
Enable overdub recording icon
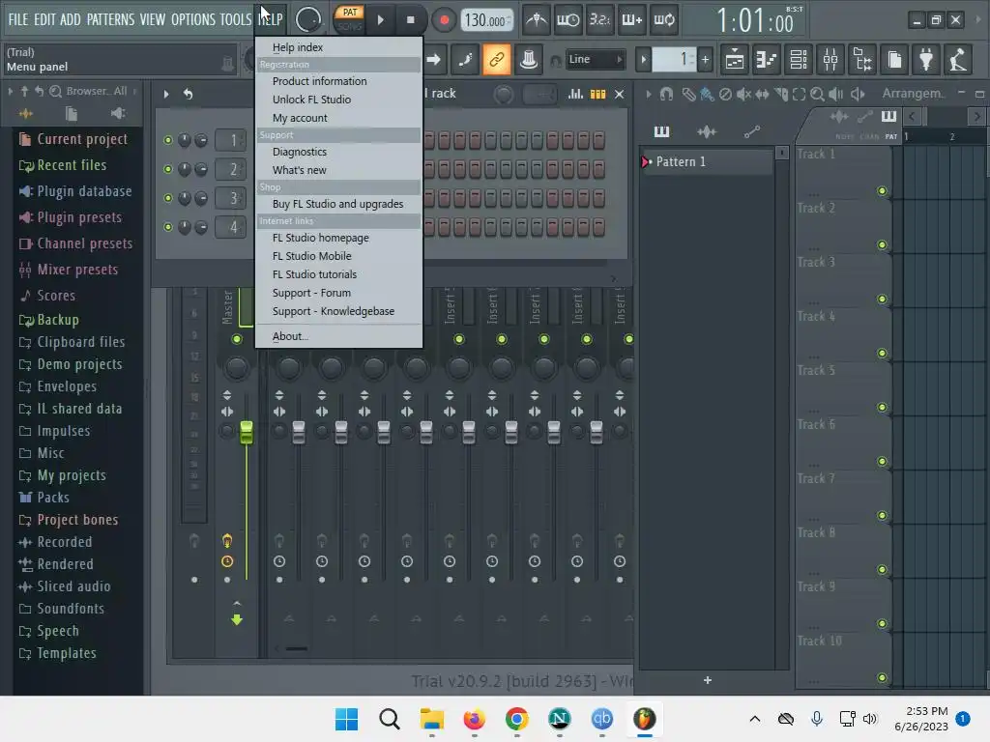coord(632,20)
